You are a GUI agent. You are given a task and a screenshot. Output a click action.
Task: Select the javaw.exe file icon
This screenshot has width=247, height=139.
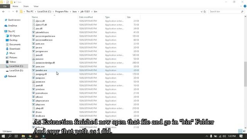coord(34,81)
